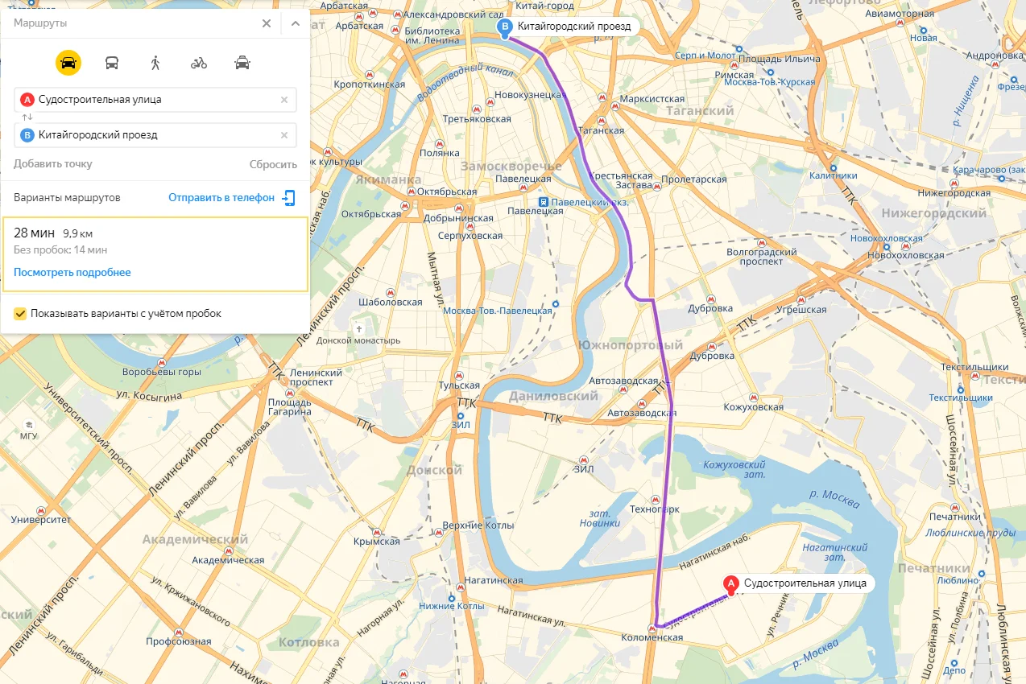Toggle traffic-aware route variants checkbox

click(x=20, y=313)
